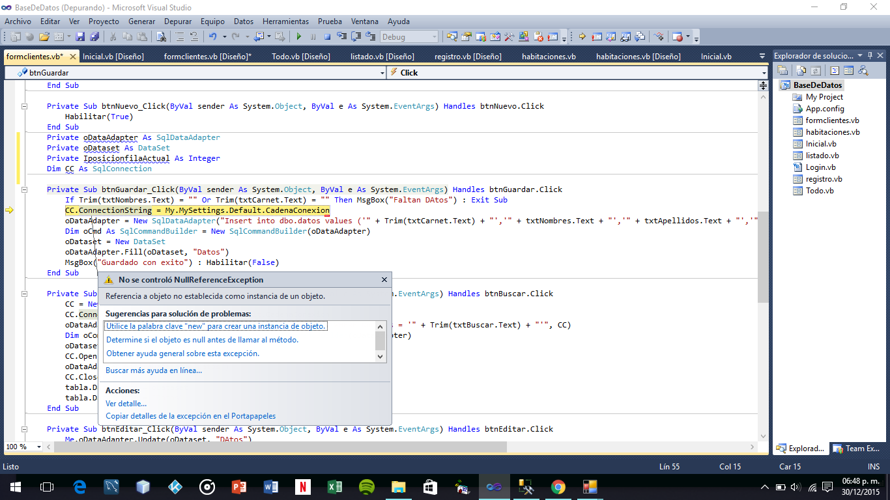Collapse the btnEditar_Click sub outline
This screenshot has height=500, width=890.
click(25, 429)
